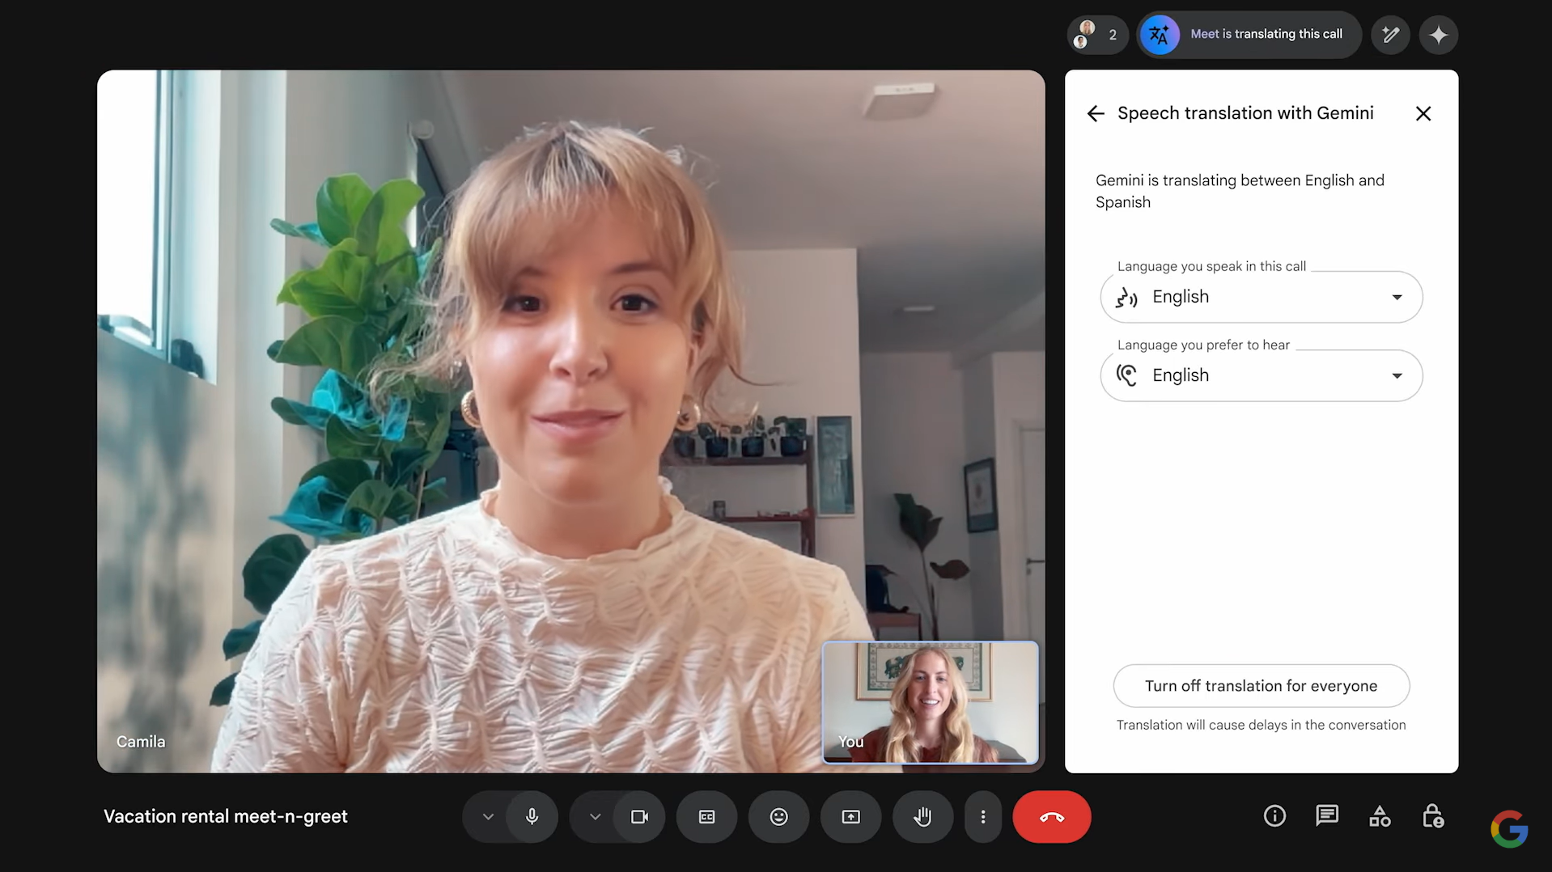Turn off the camera

[639, 817]
